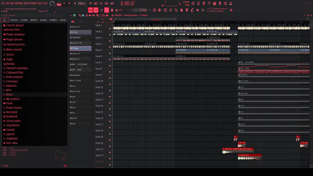Open the FL Keys pattern selector

pyautogui.click(x=141, y=10)
